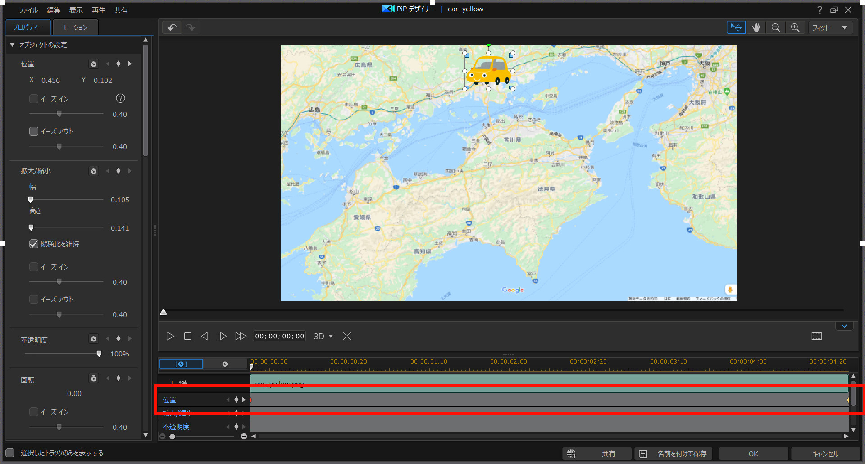Open the フィット zoom level dropdown
The image size is (865, 464).
click(830, 27)
